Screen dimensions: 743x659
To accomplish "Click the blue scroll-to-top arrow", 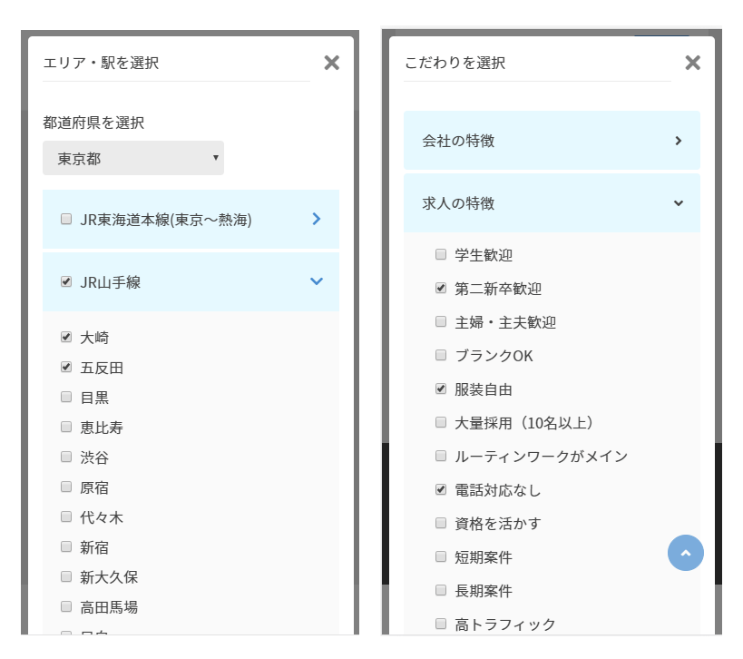I will (686, 553).
